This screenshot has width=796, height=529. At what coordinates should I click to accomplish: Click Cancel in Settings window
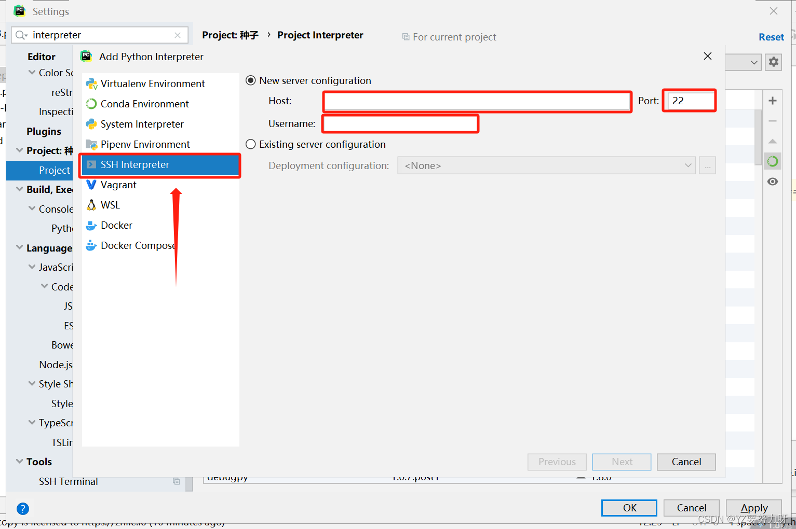point(692,508)
